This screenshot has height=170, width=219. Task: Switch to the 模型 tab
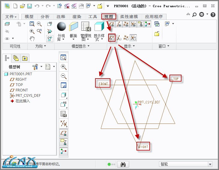pos(29,16)
